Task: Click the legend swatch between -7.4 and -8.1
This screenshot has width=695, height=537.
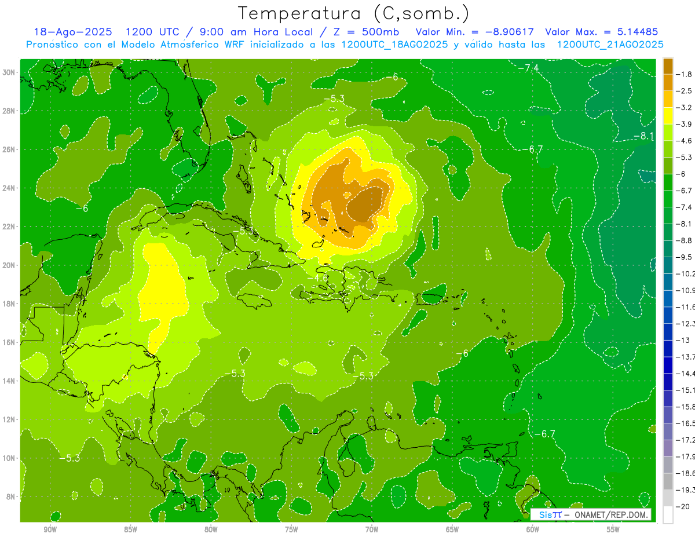Action: click(x=668, y=215)
